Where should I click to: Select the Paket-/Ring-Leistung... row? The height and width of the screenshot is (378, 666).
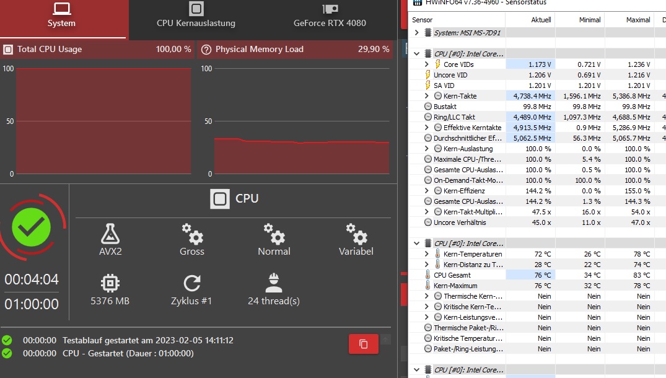pos(537,349)
